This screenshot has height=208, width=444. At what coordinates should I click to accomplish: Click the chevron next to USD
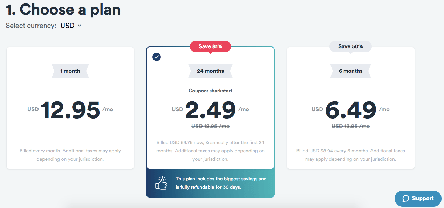click(79, 26)
